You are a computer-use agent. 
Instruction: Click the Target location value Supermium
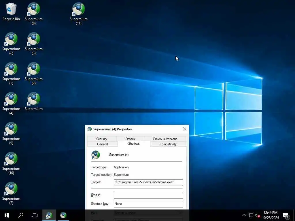point(121,175)
